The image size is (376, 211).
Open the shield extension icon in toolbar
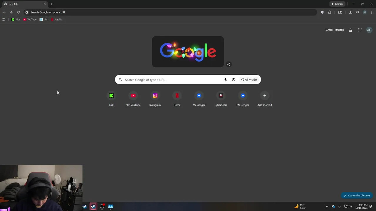click(x=322, y=12)
